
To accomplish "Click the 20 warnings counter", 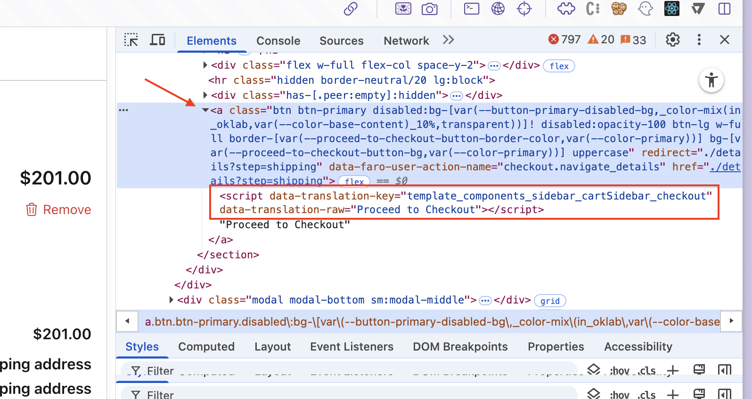I will point(601,40).
